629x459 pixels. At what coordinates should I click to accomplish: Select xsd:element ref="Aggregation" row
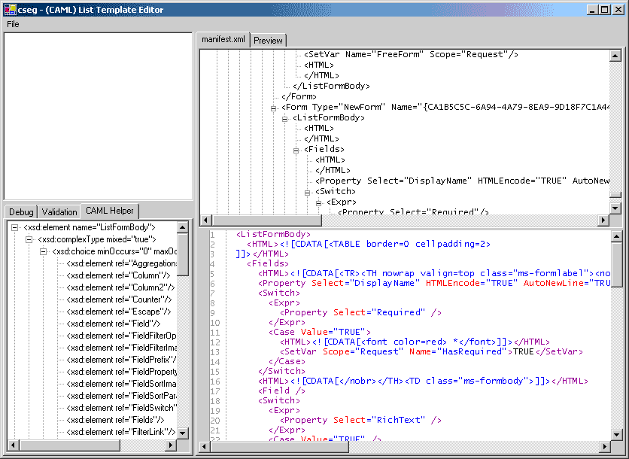[121, 263]
